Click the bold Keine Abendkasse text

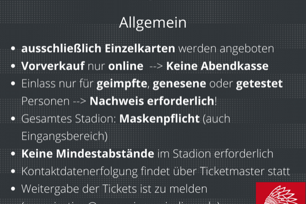217,66
